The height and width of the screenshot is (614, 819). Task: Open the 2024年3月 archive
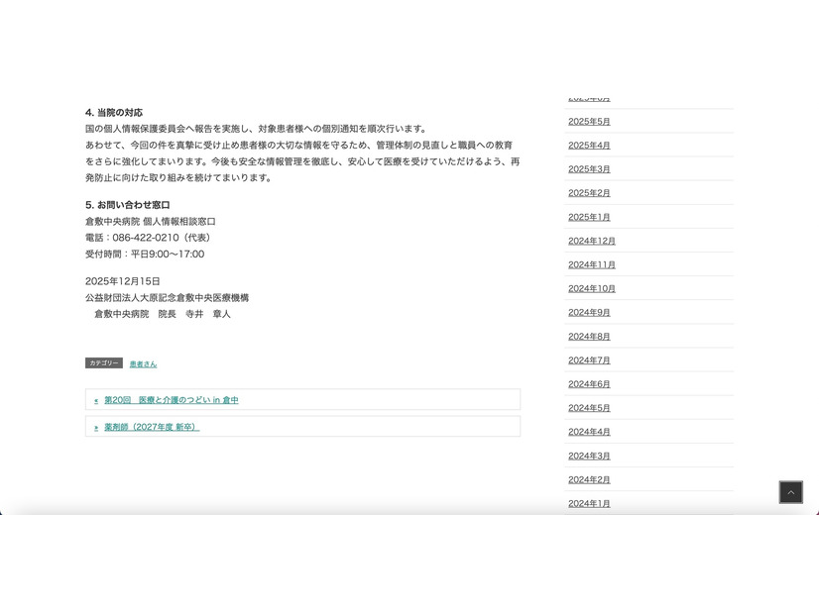(589, 456)
